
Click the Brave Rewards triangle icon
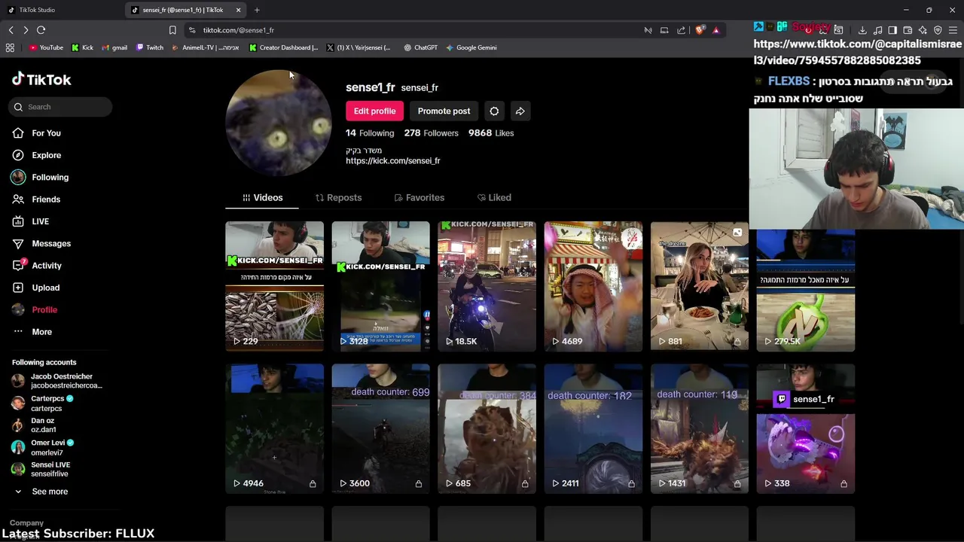tap(715, 30)
